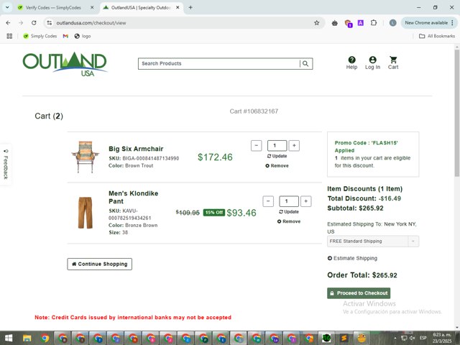Open the Windows Start menu
This screenshot has width=460, height=345.
click(x=9, y=338)
